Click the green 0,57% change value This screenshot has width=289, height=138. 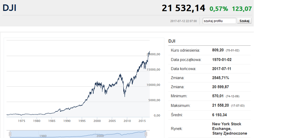219,9
